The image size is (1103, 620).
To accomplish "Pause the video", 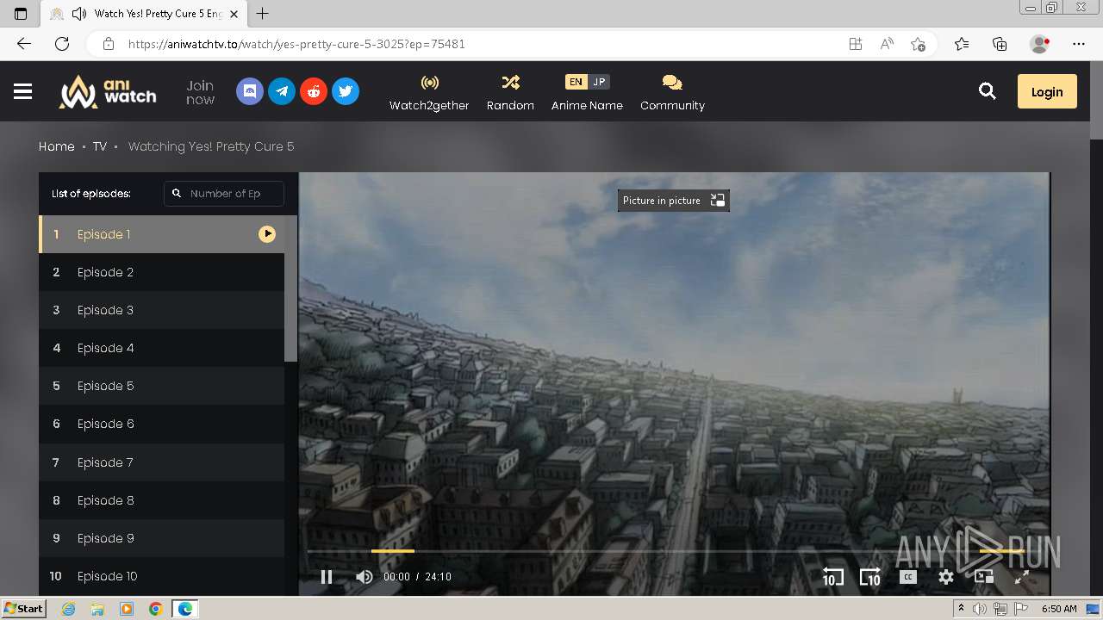I will click(327, 577).
